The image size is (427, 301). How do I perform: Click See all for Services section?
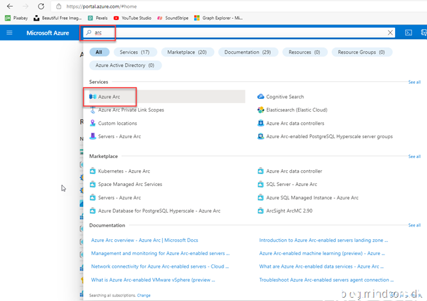[x=414, y=82]
